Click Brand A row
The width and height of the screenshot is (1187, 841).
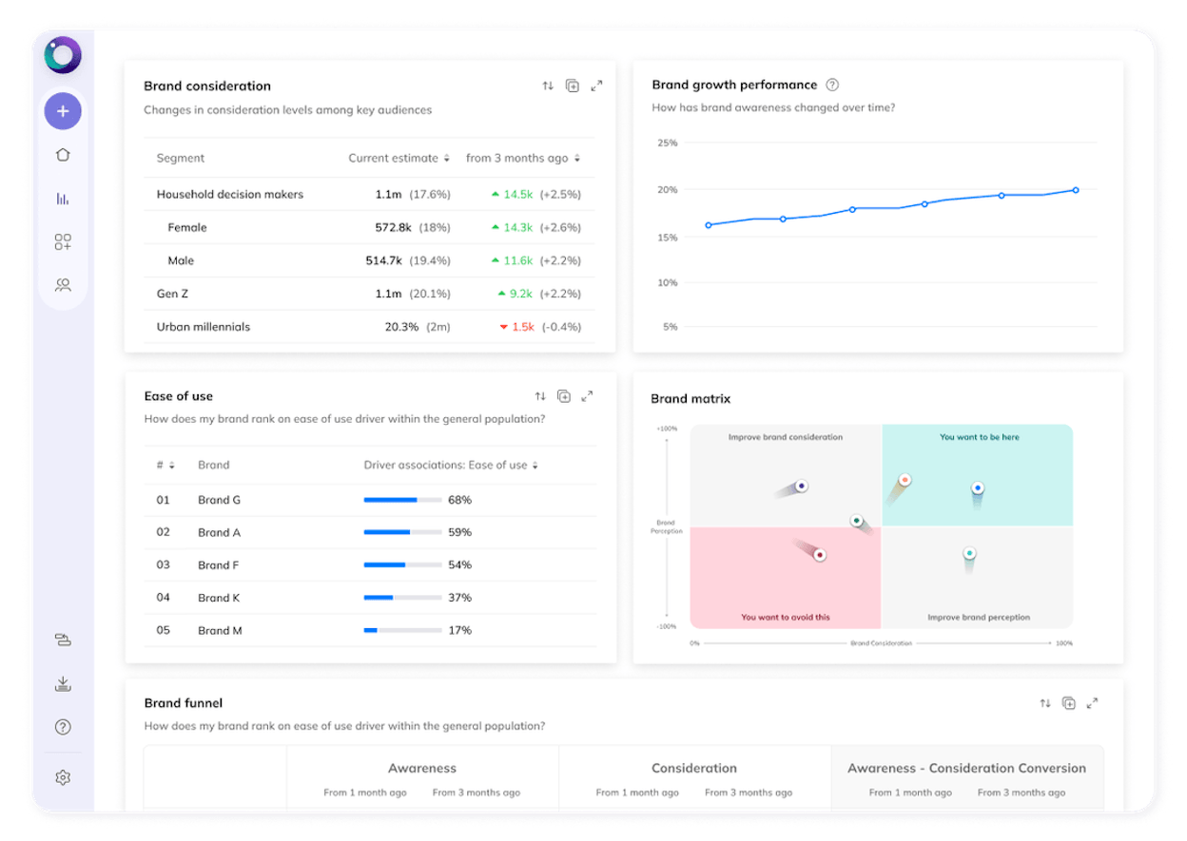pos(371,532)
